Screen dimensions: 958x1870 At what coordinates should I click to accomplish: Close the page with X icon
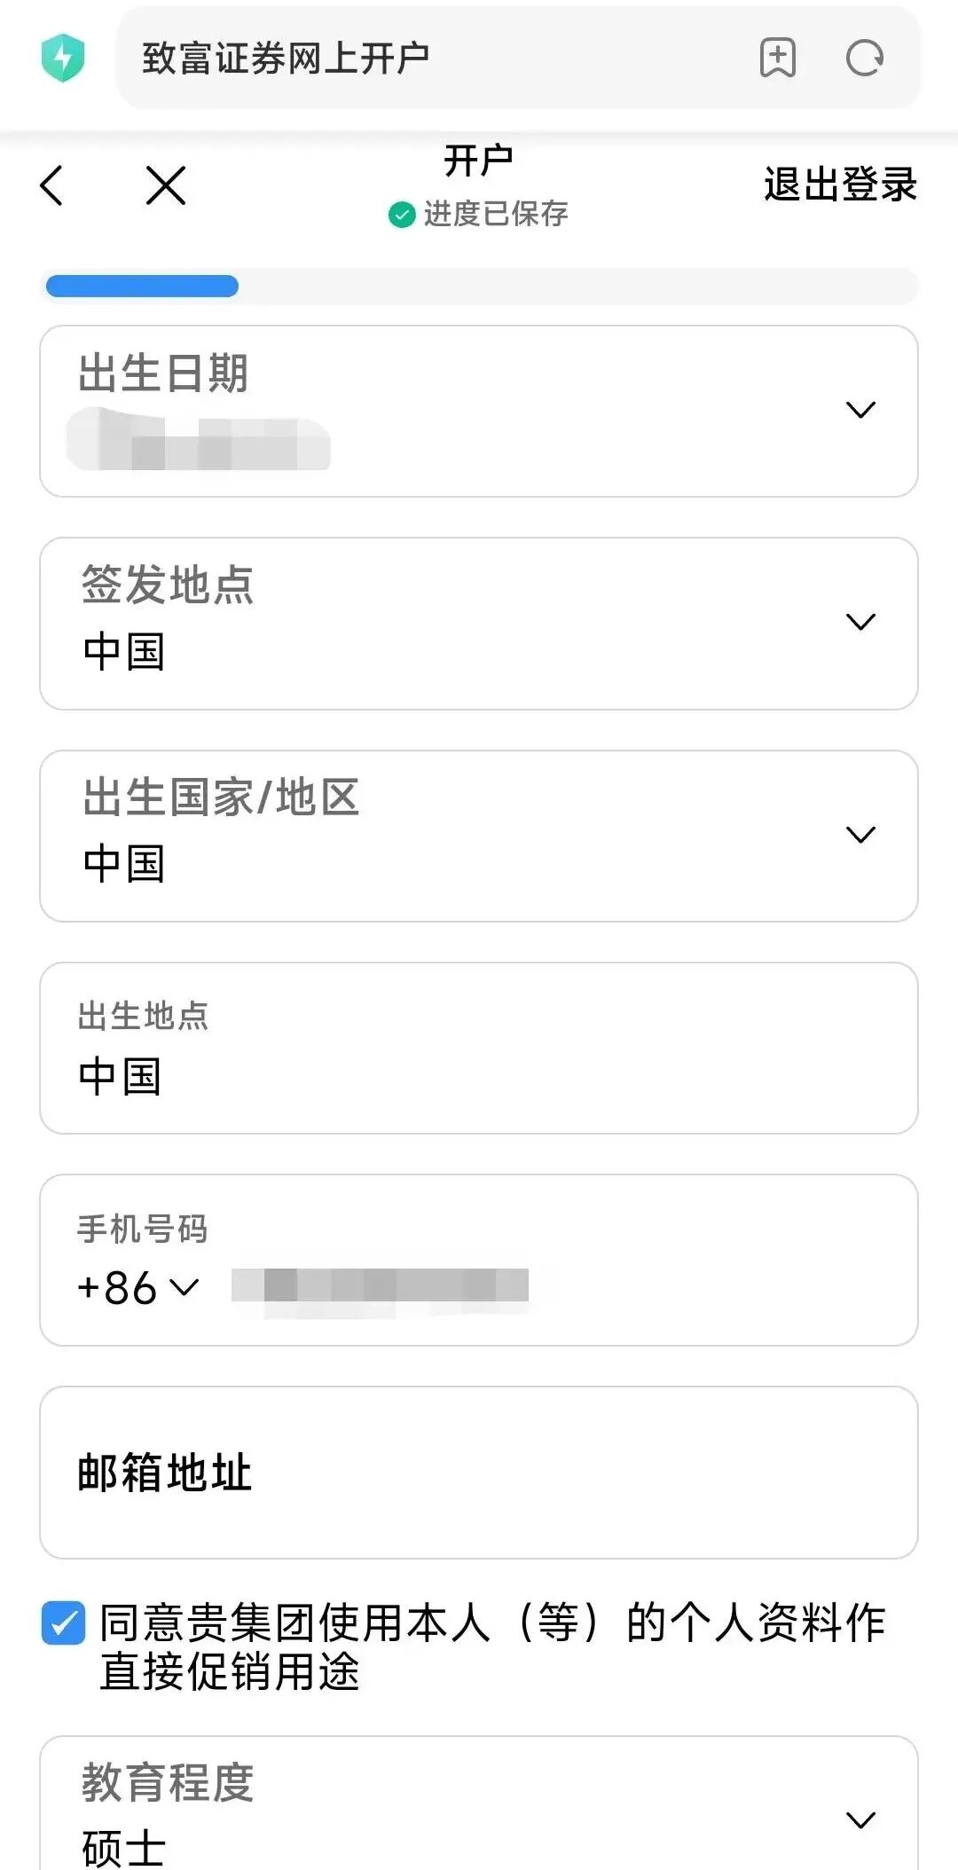166,185
